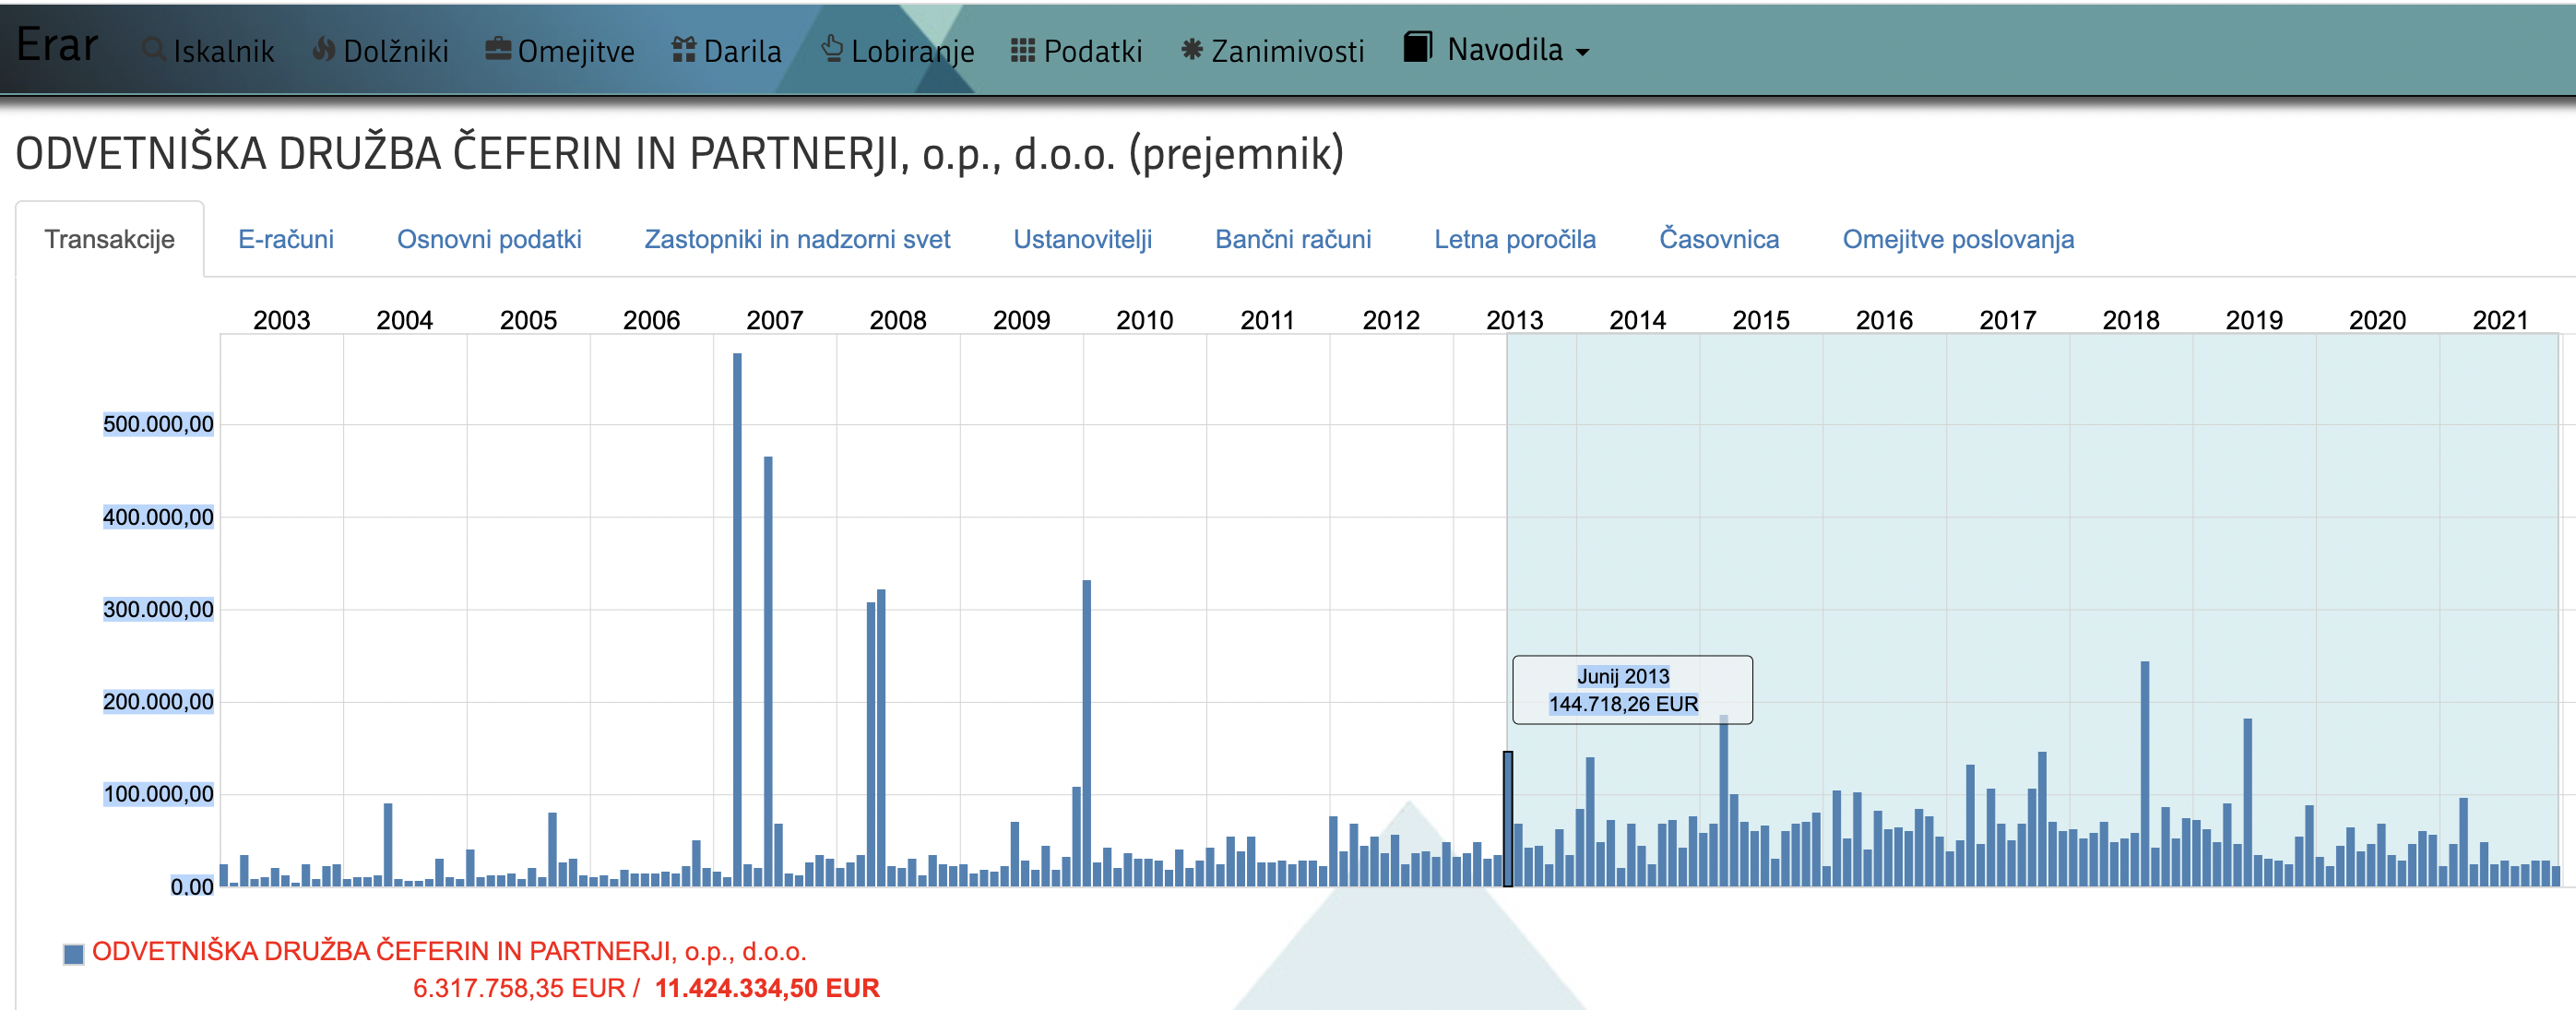Click the 144.718,26 EUR tooltip value

[x=1623, y=704]
